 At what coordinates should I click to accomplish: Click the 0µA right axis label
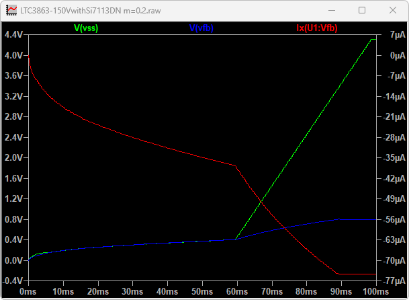pyautogui.click(x=398, y=55)
